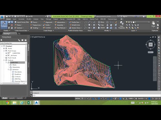Switch to the Annotate ribbon tab
161x120 pixels.
coord(21,19)
